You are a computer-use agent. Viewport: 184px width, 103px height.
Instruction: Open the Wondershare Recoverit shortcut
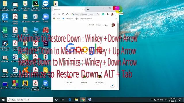(5, 45)
